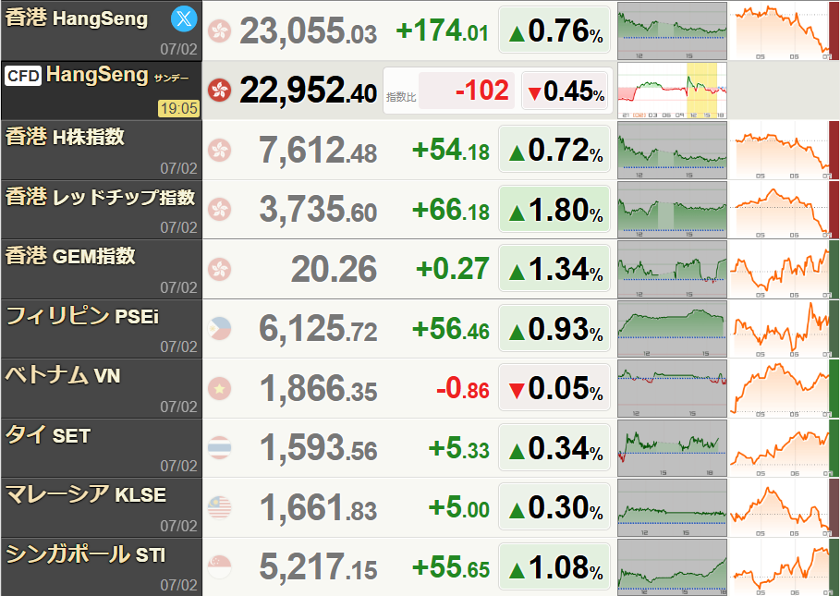Click flag icon in 香港 H株指数 row
Image resolution: width=840 pixels, height=596 pixels.
220,150
